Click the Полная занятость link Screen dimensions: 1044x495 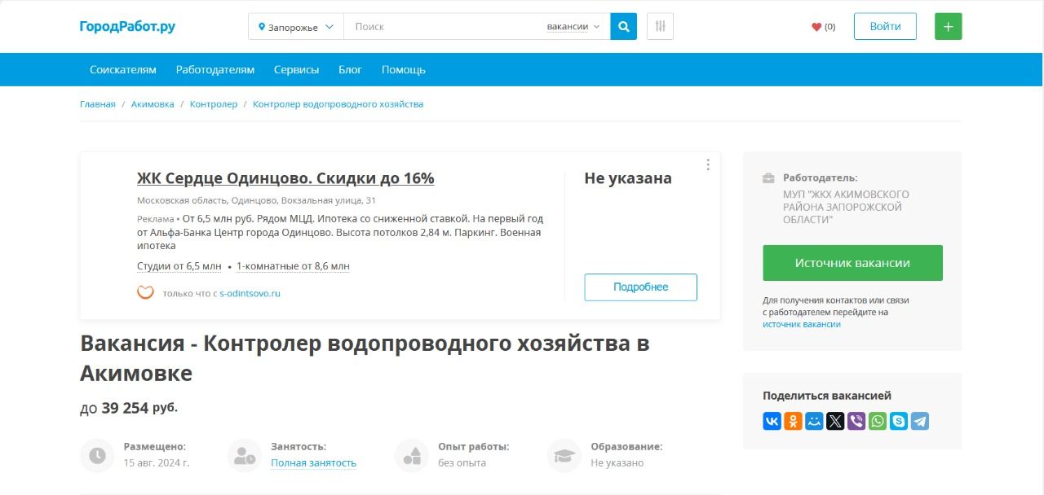point(313,463)
